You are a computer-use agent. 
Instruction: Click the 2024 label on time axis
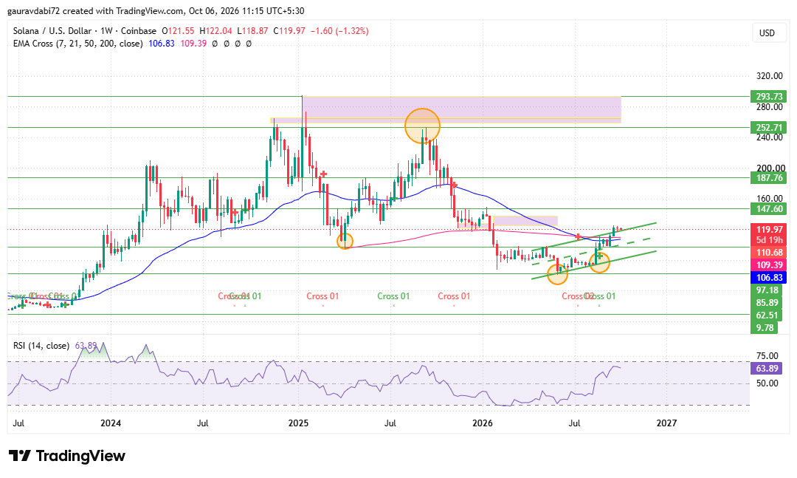(111, 423)
